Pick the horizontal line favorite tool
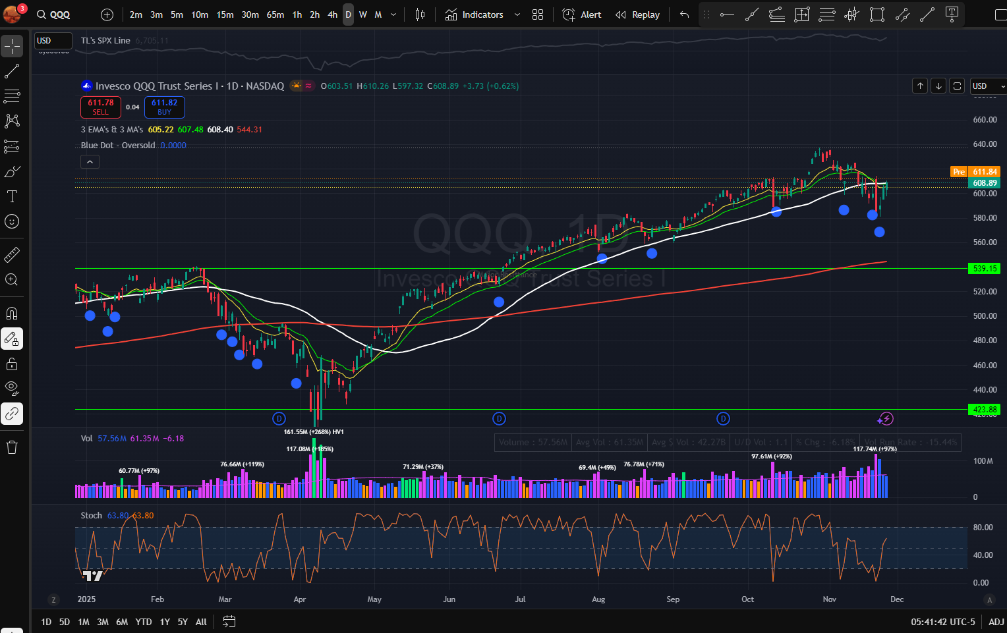 (727, 14)
